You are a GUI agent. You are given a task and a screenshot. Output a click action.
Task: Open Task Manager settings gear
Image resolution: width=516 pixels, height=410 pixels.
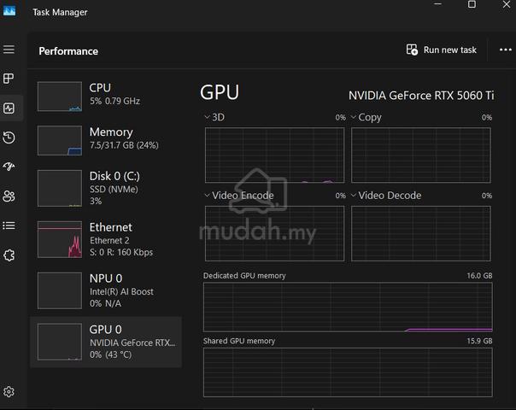point(9,391)
